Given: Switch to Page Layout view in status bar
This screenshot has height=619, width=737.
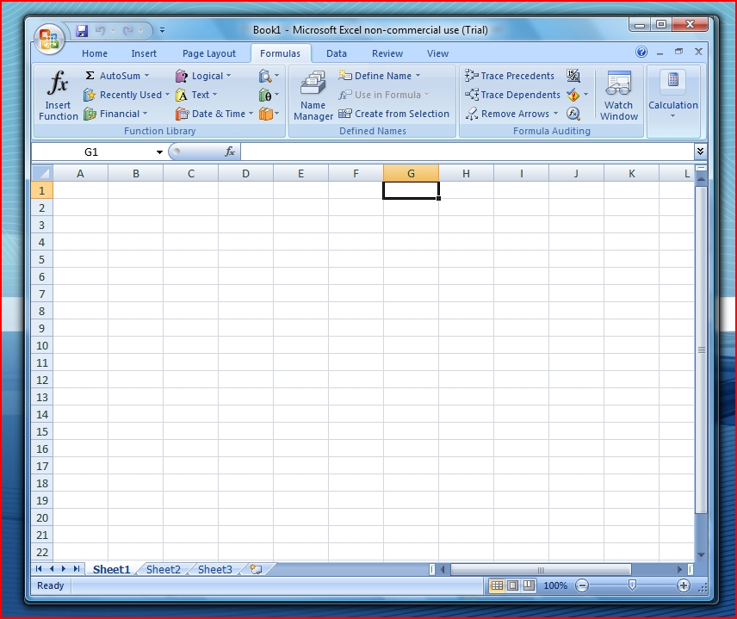Looking at the screenshot, I should click(x=513, y=585).
